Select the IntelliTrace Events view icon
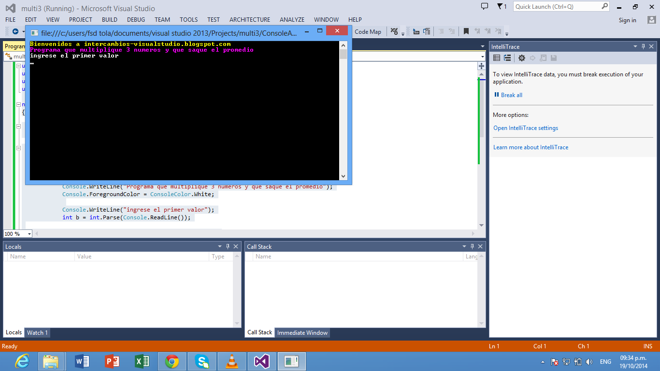This screenshot has height=371, width=660. click(x=496, y=58)
